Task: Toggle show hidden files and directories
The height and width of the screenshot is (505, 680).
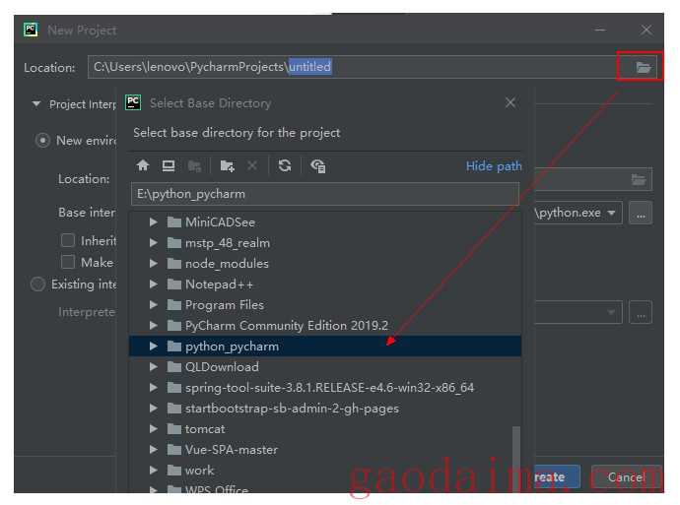Action: point(318,166)
